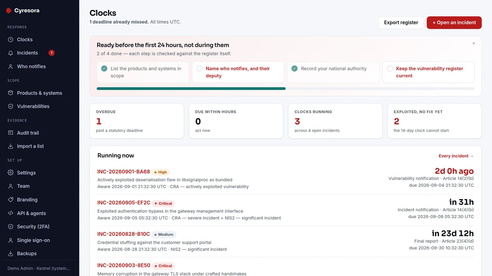Click the Export register button

401,22
